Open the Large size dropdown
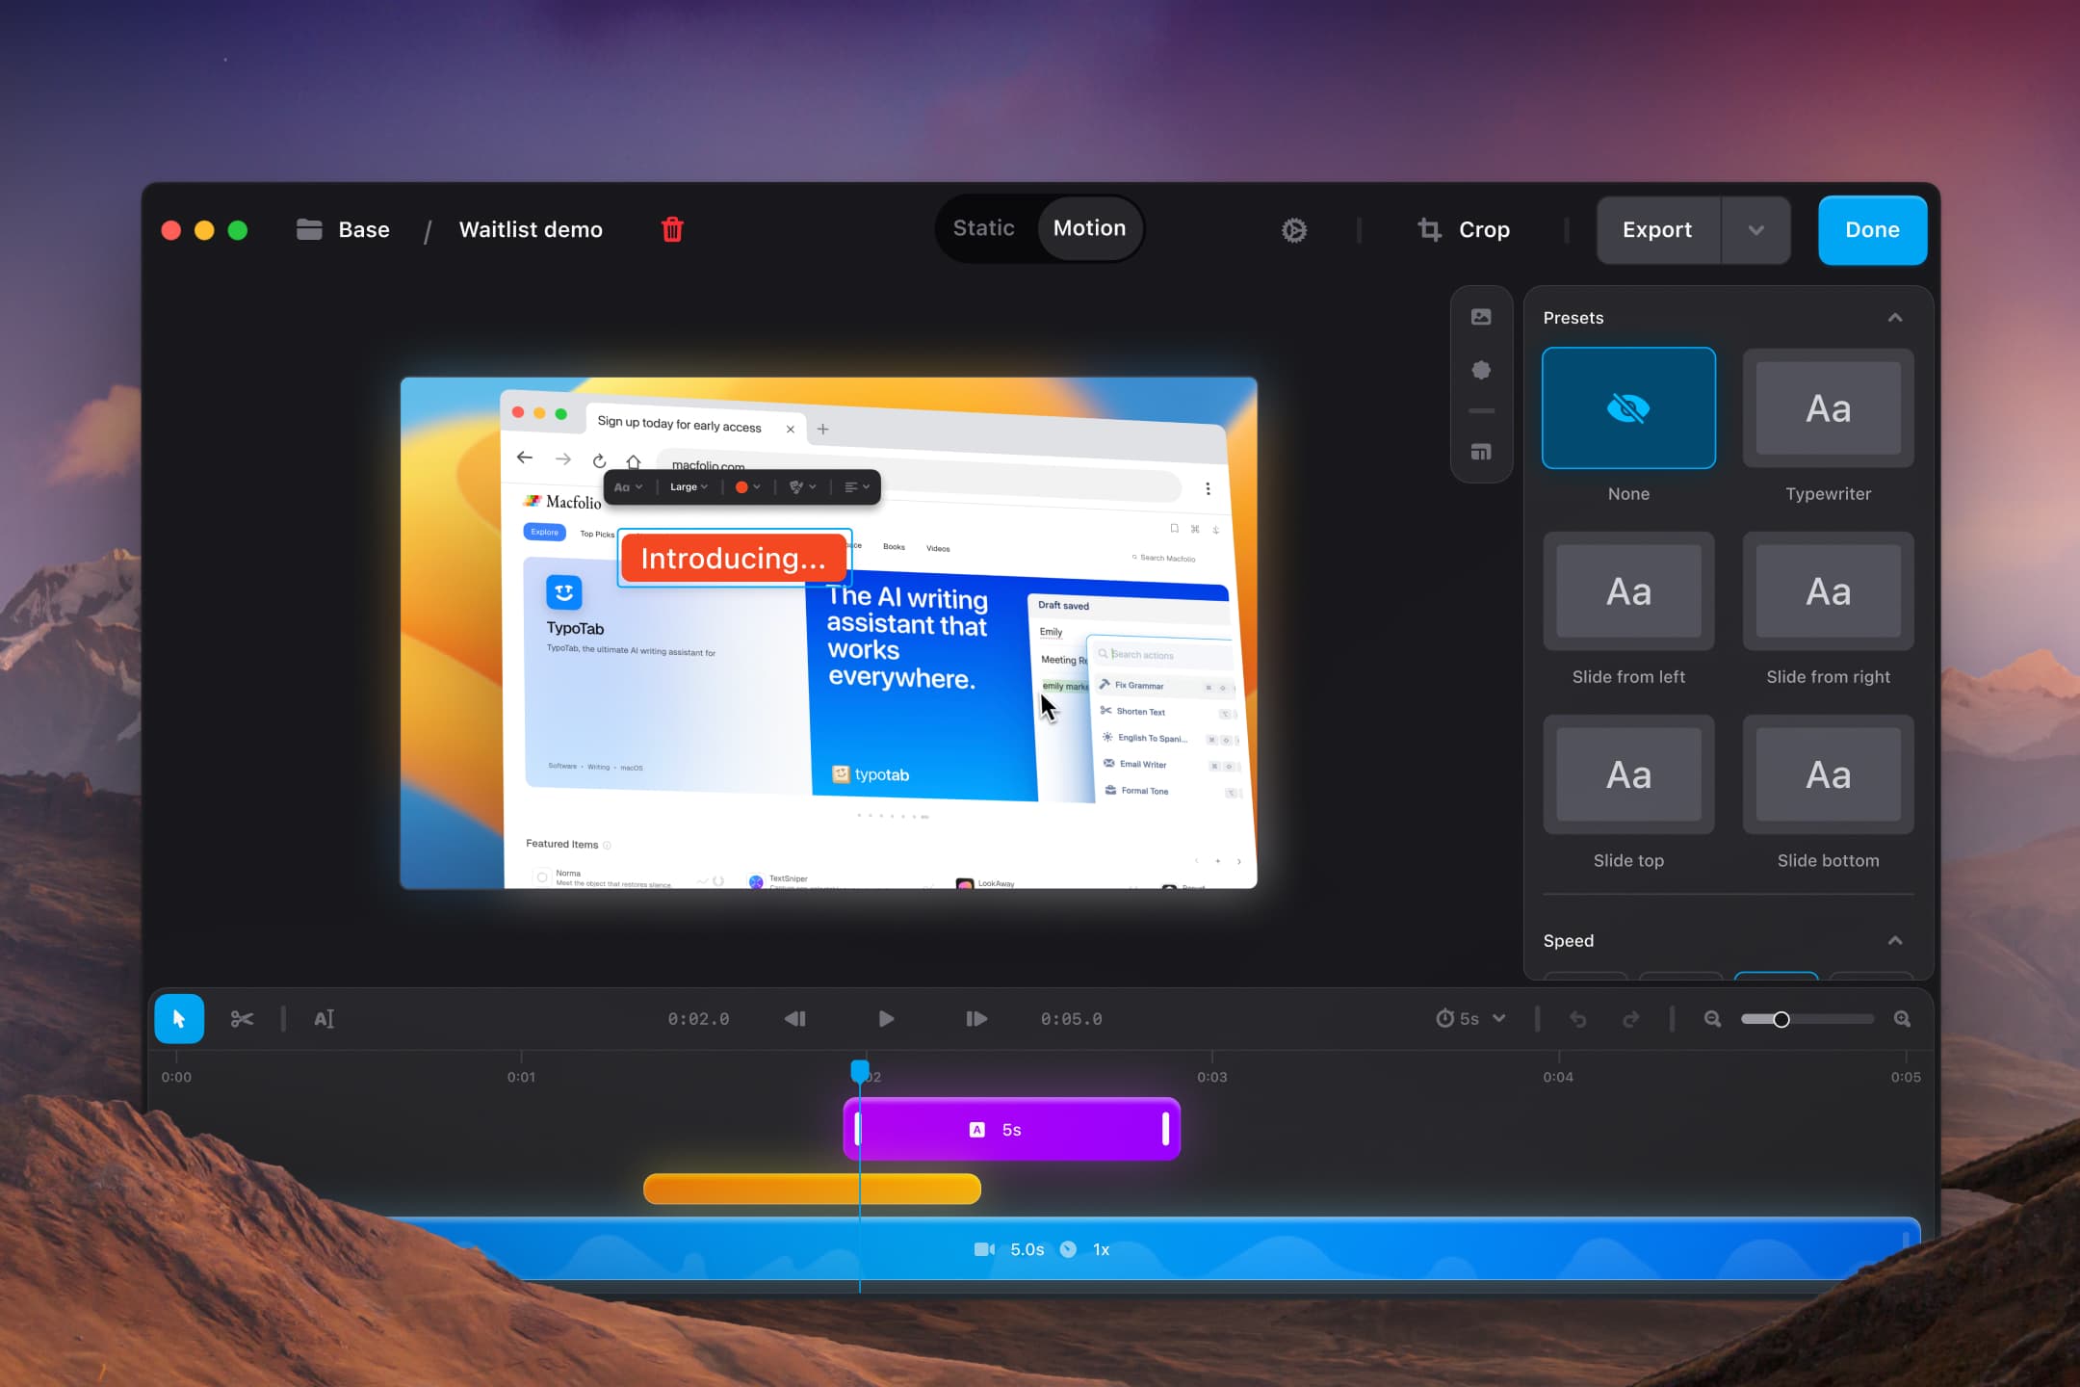Viewport: 2080px width, 1387px height. [x=689, y=486]
